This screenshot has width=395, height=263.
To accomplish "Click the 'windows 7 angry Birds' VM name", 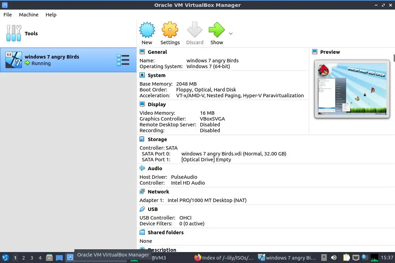I will (x=52, y=57).
